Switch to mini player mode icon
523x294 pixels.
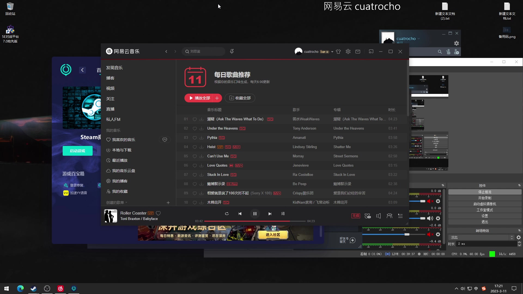[371, 51]
